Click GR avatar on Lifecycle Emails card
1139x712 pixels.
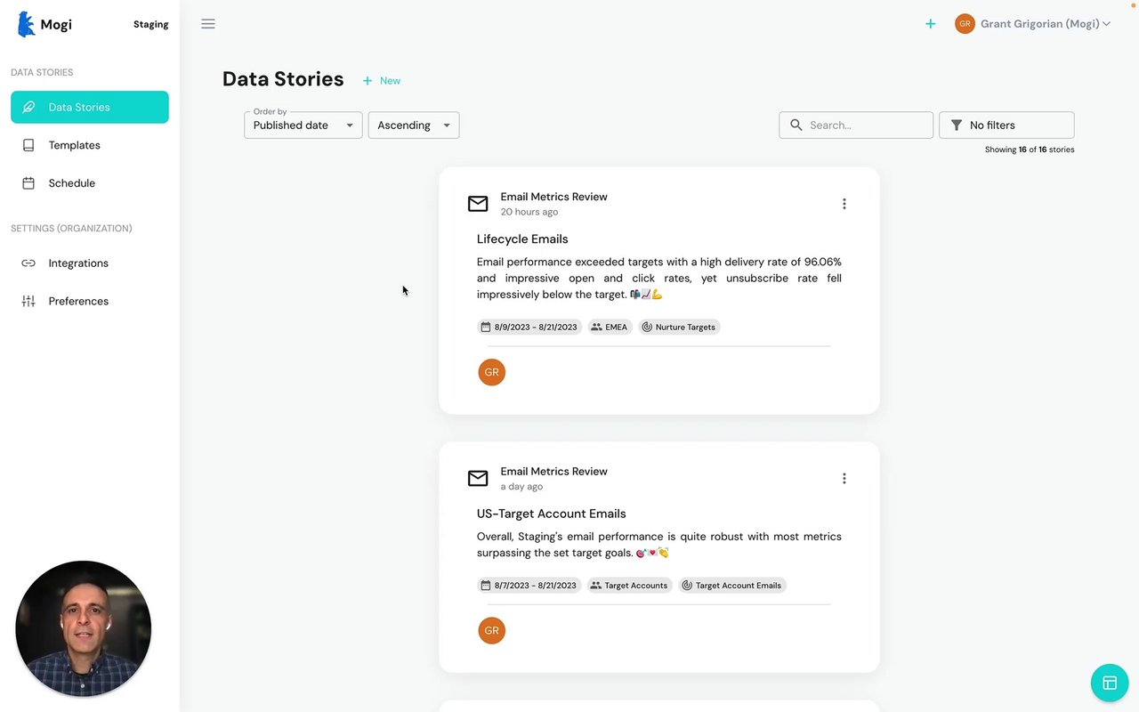(491, 372)
